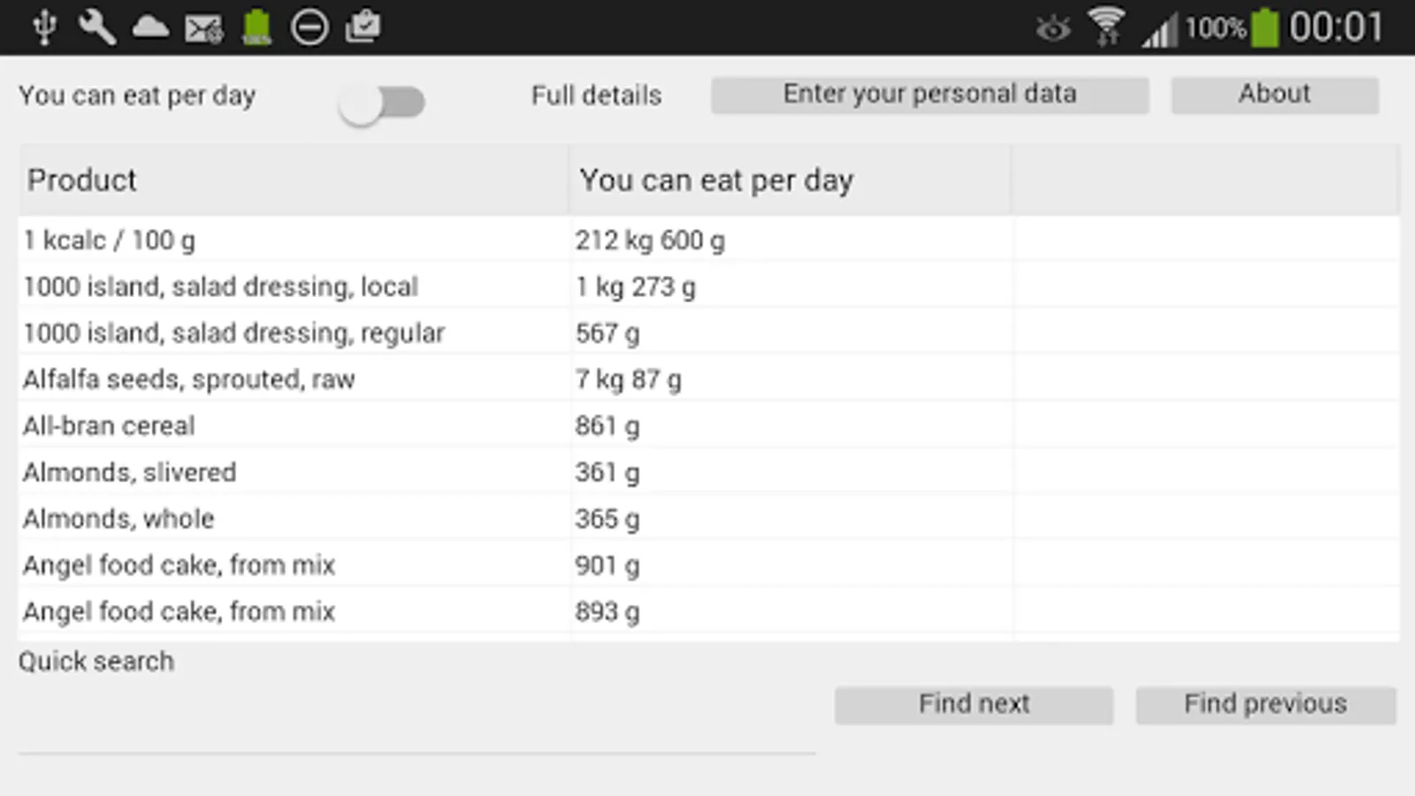Tap the do-not-disturb circle icon
Viewport: 1415px width, 796px height.
[x=310, y=27]
